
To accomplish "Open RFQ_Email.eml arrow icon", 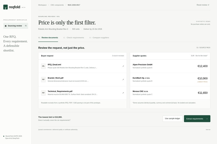I will (x=123, y=66).
